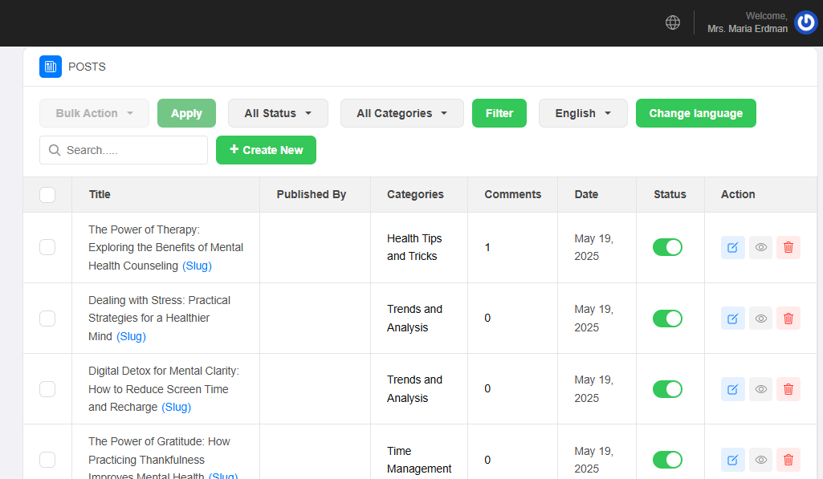Toggle status of Power of Therapy post
This screenshot has height=479, width=823.
[667, 247]
